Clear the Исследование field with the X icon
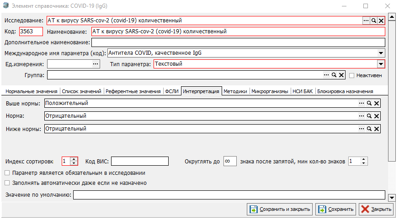 pos(381,21)
